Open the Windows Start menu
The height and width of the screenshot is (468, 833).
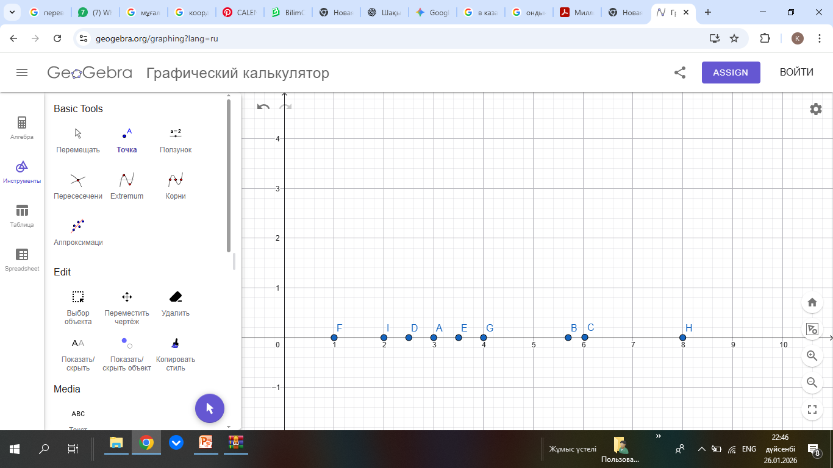tap(15, 450)
